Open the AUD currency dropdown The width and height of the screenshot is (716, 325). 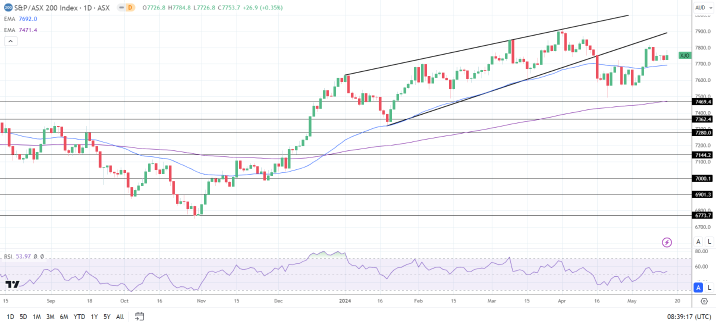pyautogui.click(x=703, y=7)
